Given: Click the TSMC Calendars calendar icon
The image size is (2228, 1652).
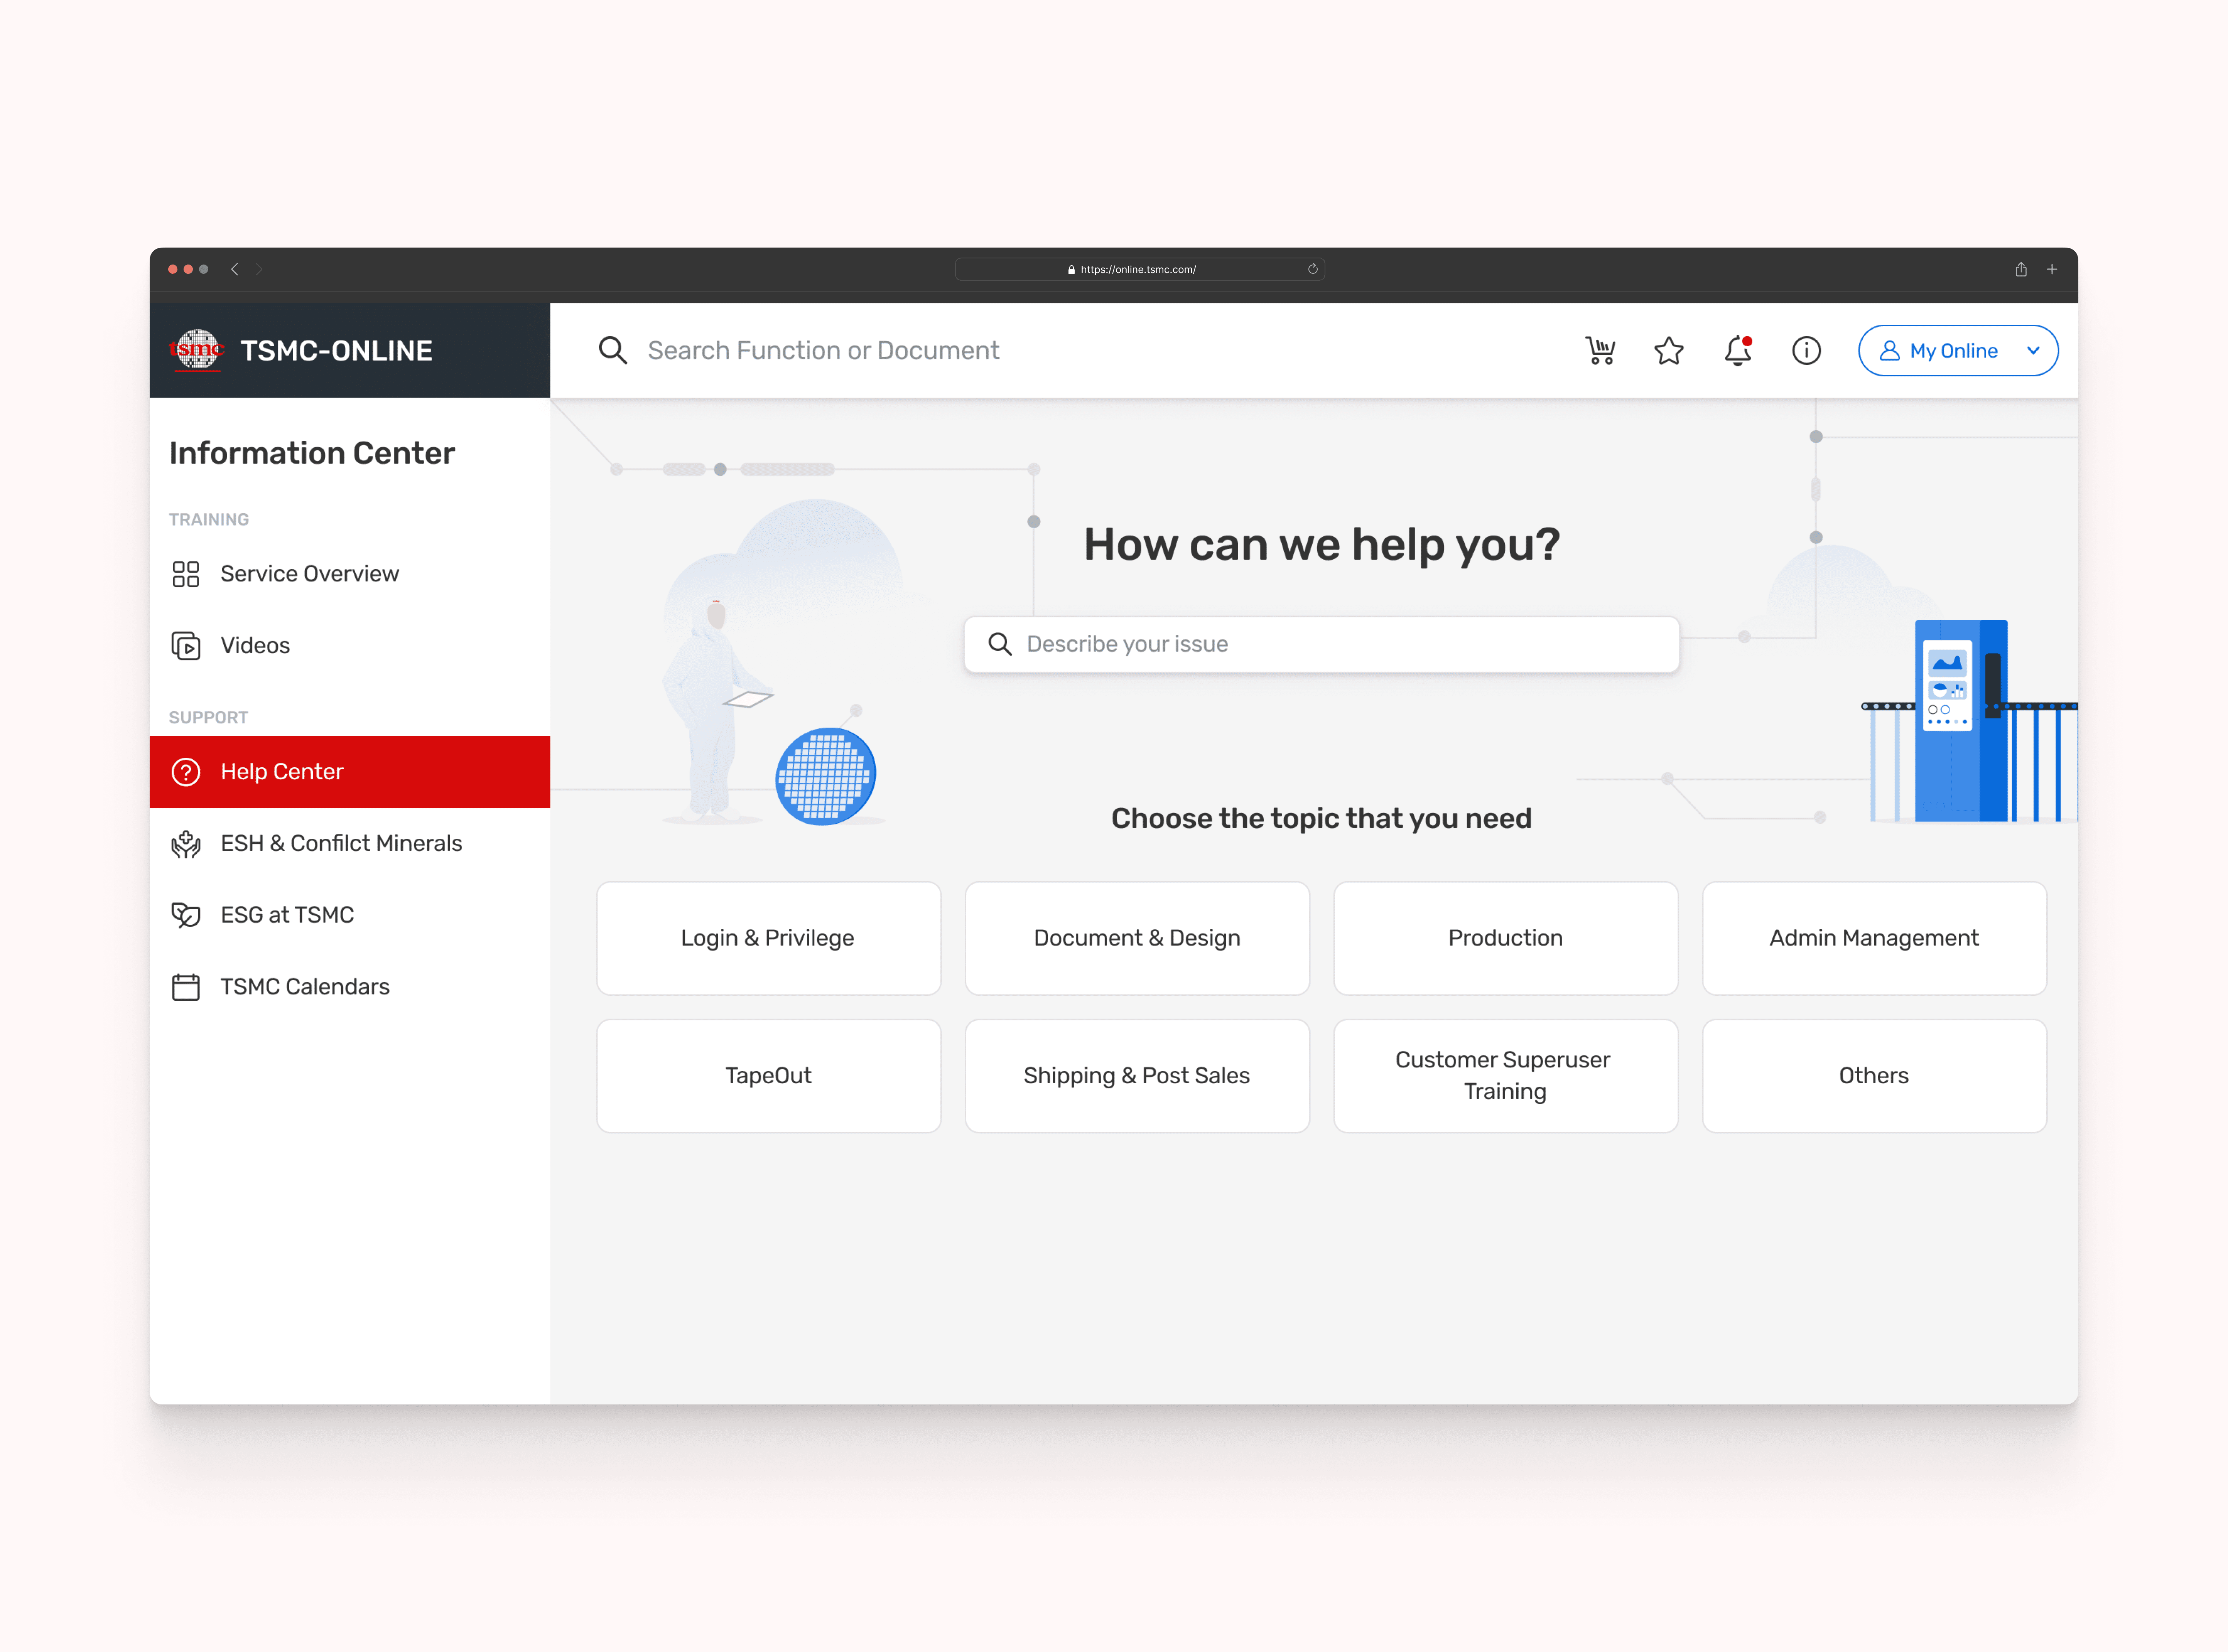Looking at the screenshot, I should (186, 987).
